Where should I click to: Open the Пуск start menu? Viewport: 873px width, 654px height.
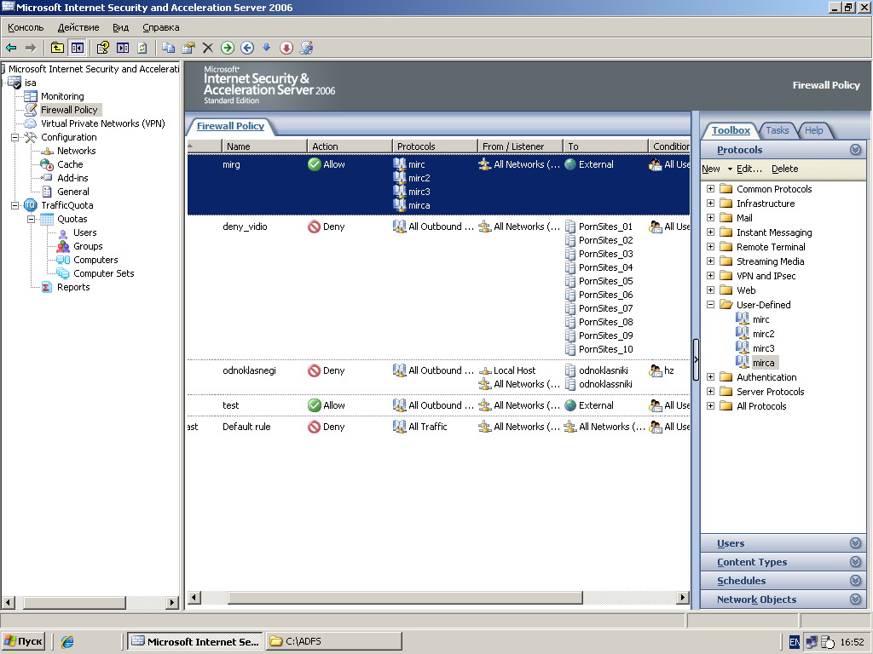pos(23,641)
